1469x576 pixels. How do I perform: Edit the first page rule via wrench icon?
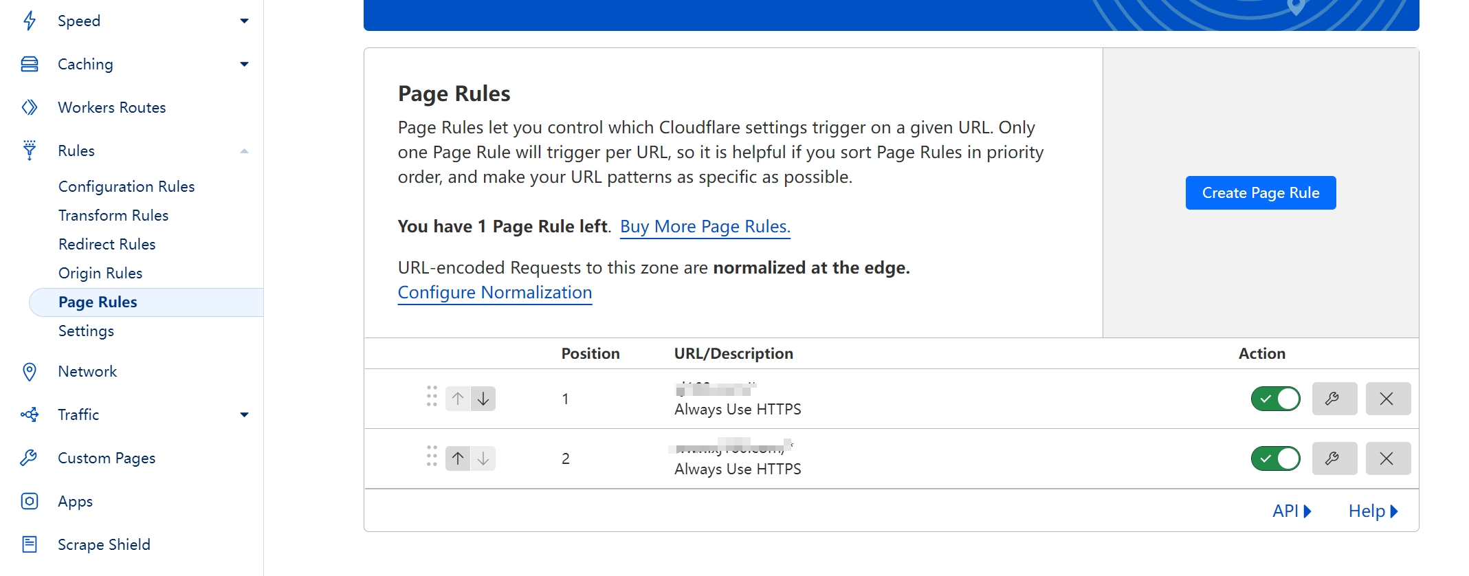1334,399
